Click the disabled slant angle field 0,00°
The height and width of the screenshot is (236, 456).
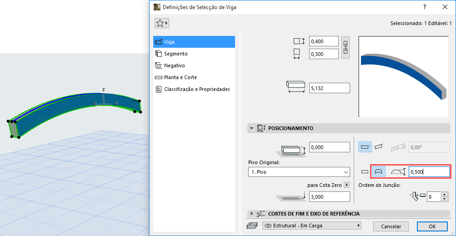[429, 147]
